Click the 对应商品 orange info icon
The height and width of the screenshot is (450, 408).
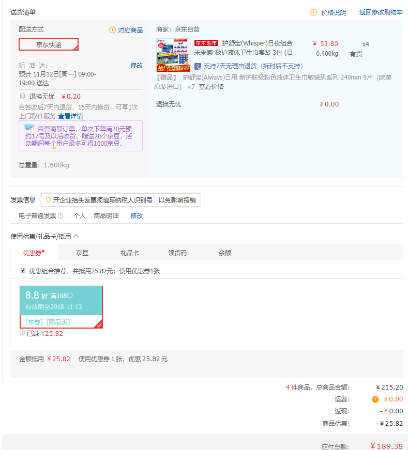pyautogui.click(x=112, y=30)
